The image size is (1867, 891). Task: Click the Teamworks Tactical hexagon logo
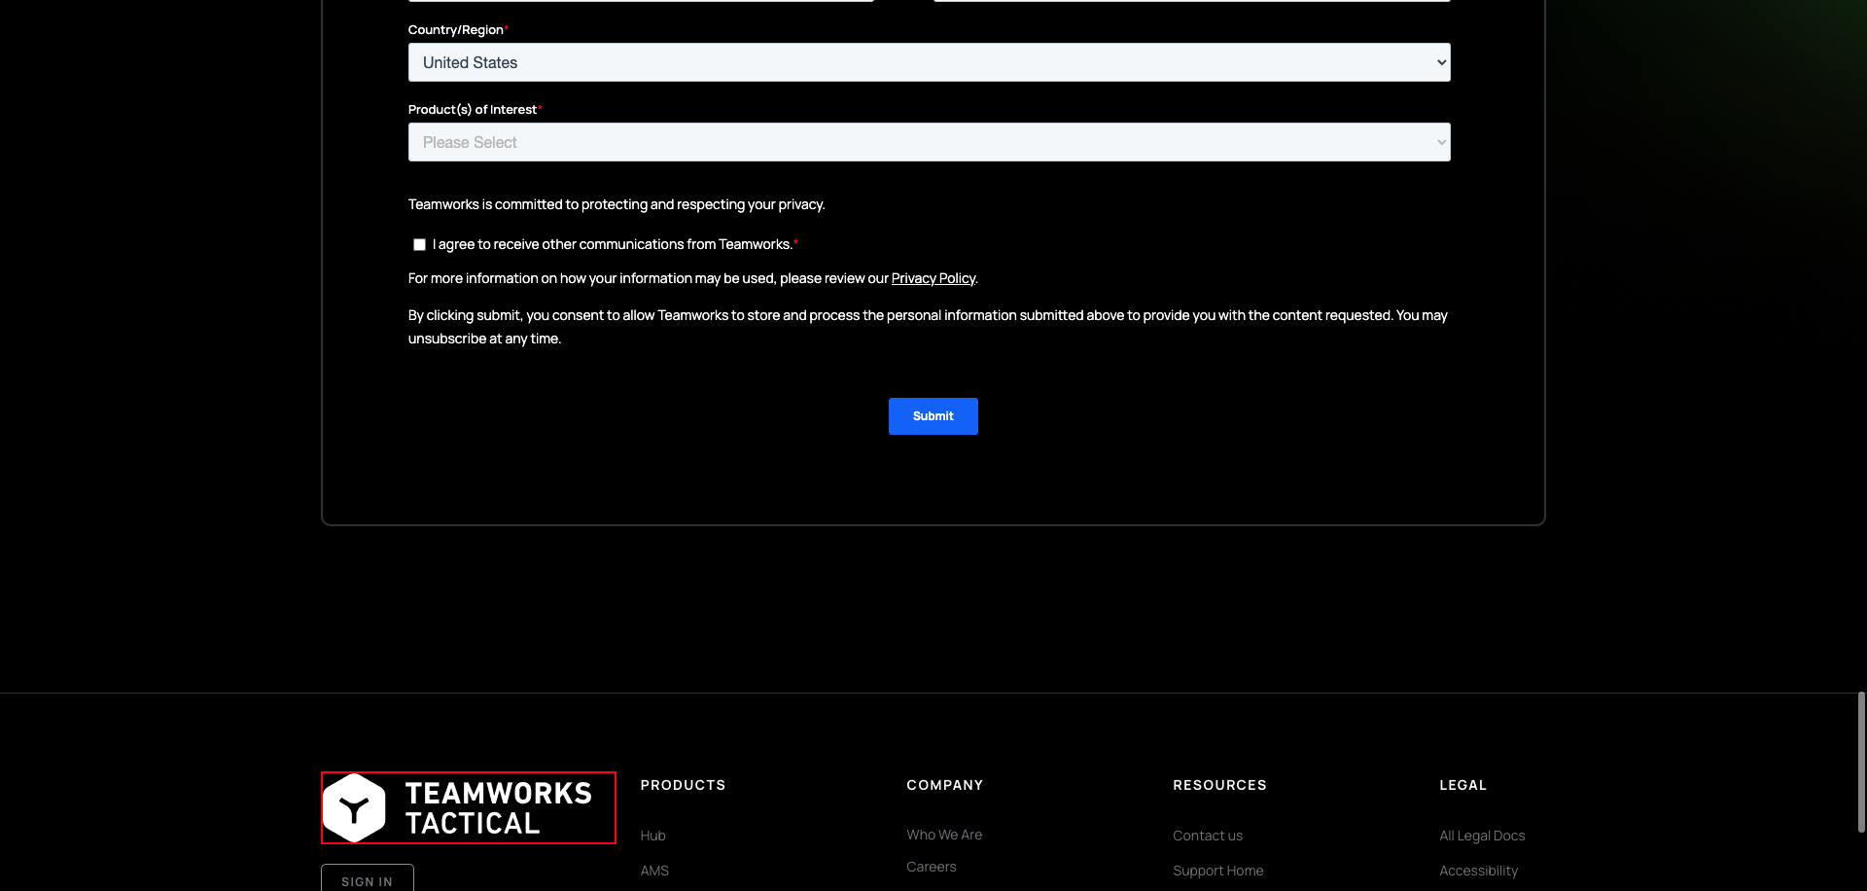click(x=355, y=807)
